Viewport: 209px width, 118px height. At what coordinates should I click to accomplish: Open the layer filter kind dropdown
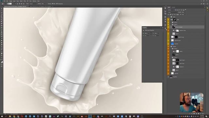[x=171, y=10]
